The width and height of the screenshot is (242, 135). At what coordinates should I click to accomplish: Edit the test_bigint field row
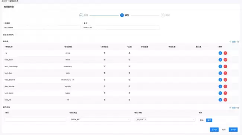[220, 93]
